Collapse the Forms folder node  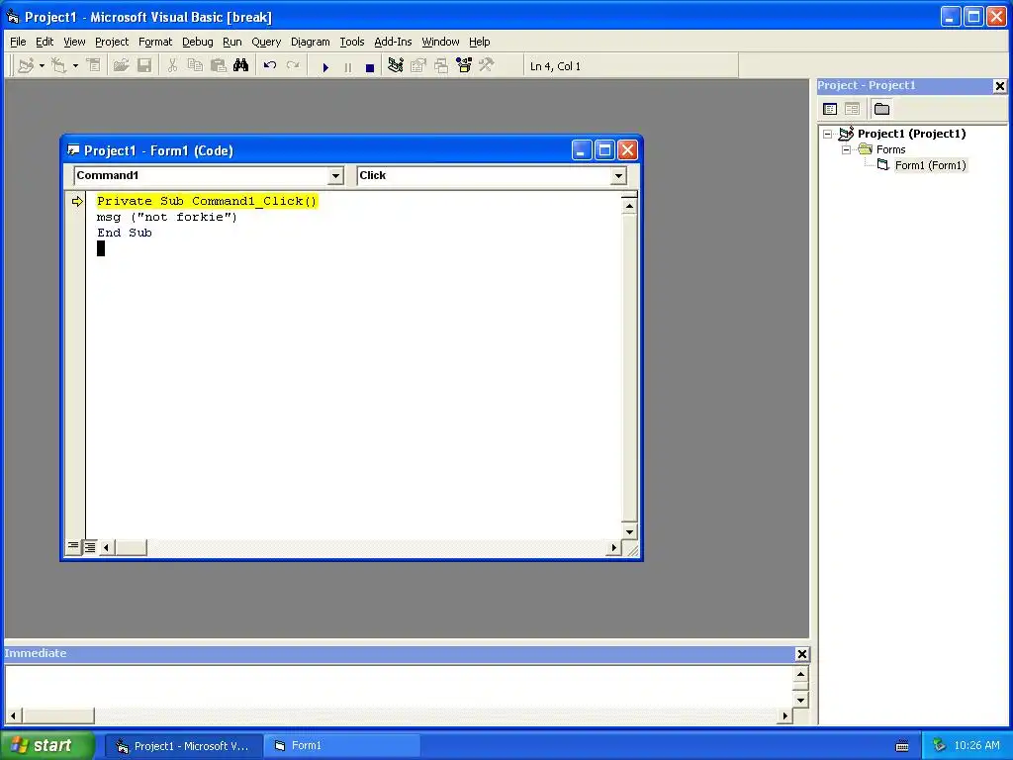[x=847, y=149]
